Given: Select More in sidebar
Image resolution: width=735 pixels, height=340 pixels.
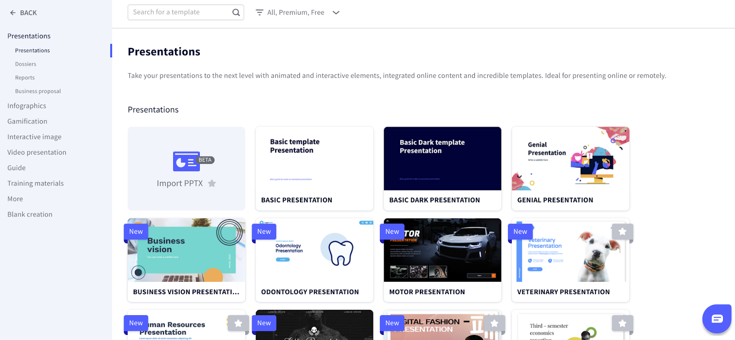Looking at the screenshot, I should pyautogui.click(x=15, y=199).
